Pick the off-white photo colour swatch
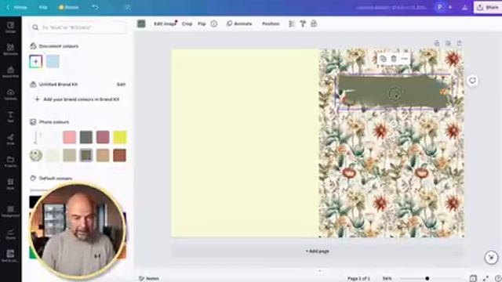 (53, 155)
